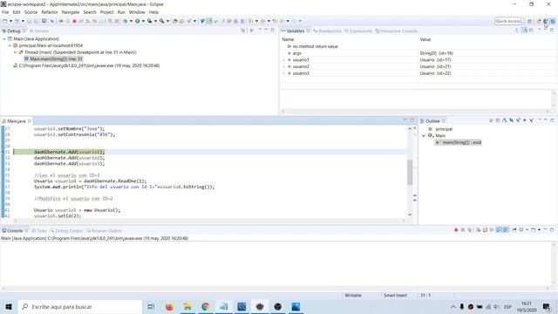The height and width of the screenshot is (314, 558).
Task: Select main(String[]) : void in Outline
Action: [459, 142]
